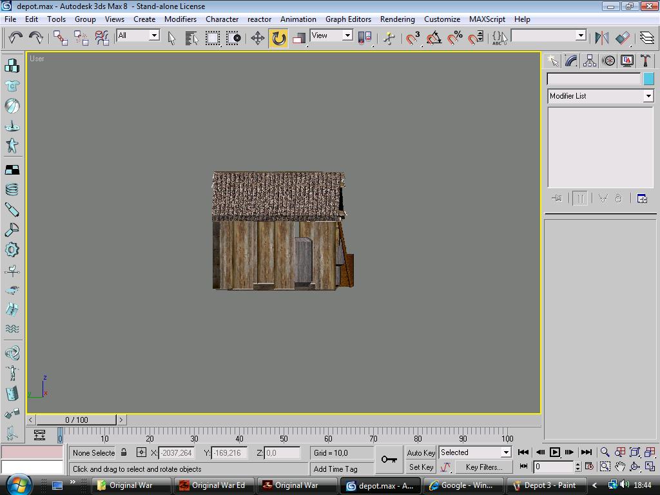Click Use Pivot Point Center icon
Image resolution: width=660 pixels, height=495 pixels.
click(365, 38)
